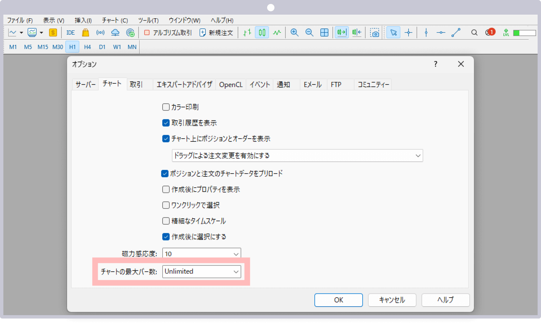Screen dimensions: 541x325
Task: Toggle chart auto scroll icon
Action: coord(342,33)
